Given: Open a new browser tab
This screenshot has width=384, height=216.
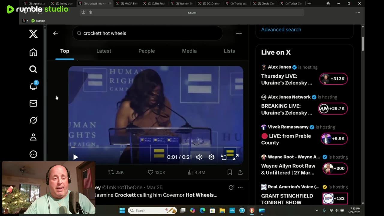Looking at the screenshot, I should point(309,4).
